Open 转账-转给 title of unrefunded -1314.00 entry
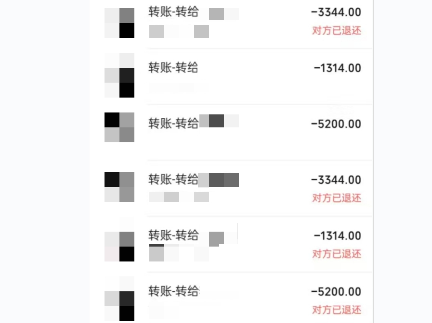Viewport: 432px width, 323px height. click(173, 68)
